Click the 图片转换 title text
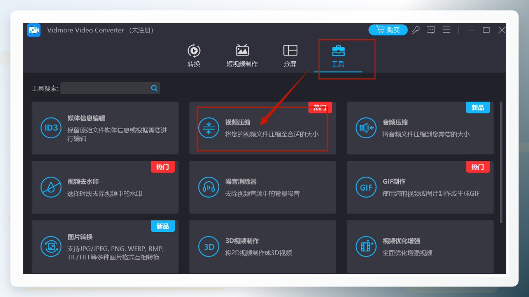The width and height of the screenshot is (529, 297). (x=80, y=237)
